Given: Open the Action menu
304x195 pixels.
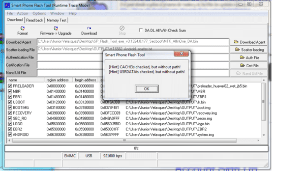Looking at the screenshot, I should click(22, 13).
